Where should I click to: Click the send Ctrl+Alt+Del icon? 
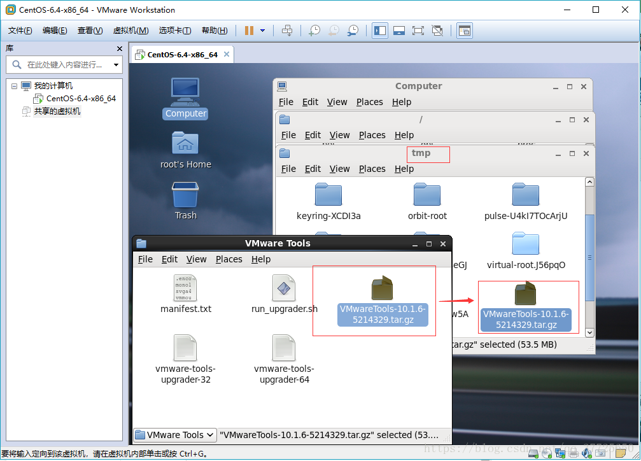tap(287, 31)
